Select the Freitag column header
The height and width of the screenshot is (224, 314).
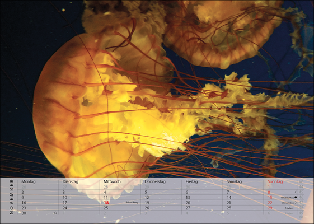(191, 182)
